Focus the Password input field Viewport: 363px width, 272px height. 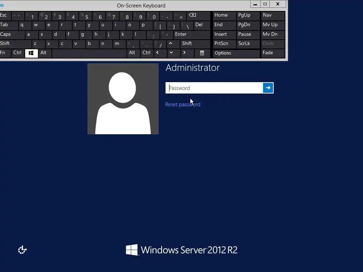tap(214, 88)
